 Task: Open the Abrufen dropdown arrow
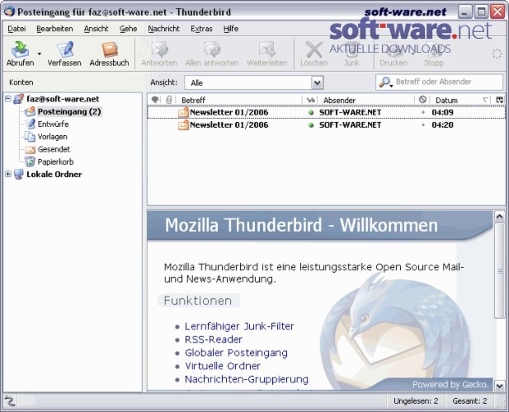[40, 54]
